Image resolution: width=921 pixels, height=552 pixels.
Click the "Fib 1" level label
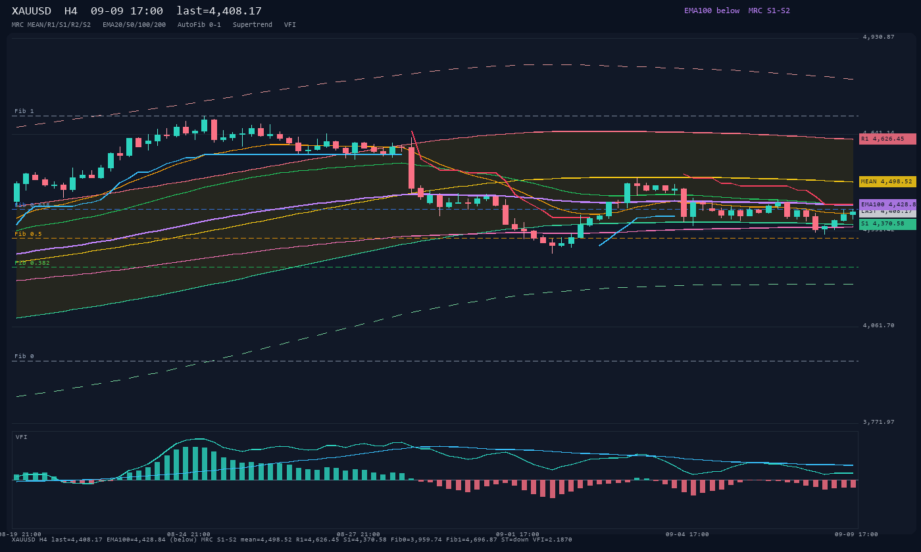(24, 111)
